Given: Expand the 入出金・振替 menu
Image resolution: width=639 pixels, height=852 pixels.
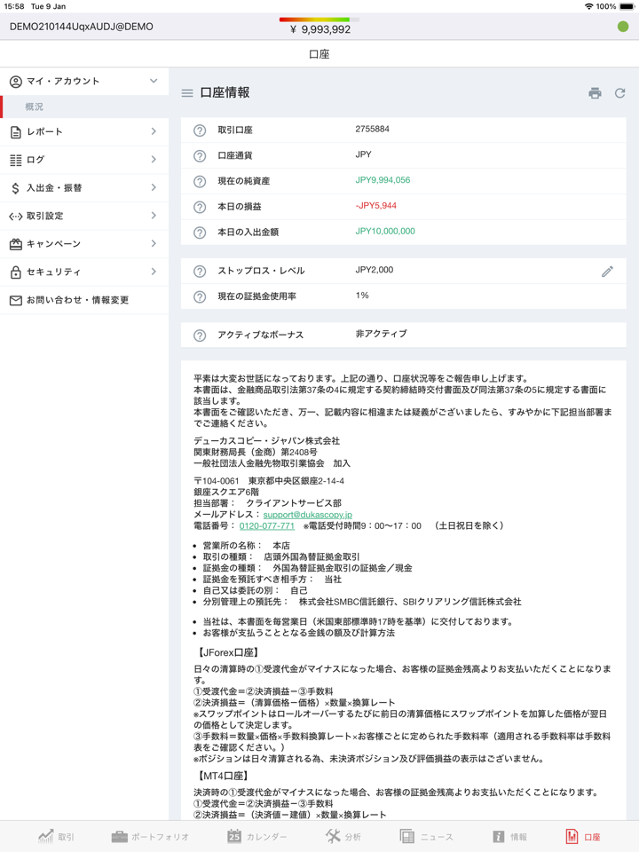Looking at the screenshot, I should pos(84,188).
